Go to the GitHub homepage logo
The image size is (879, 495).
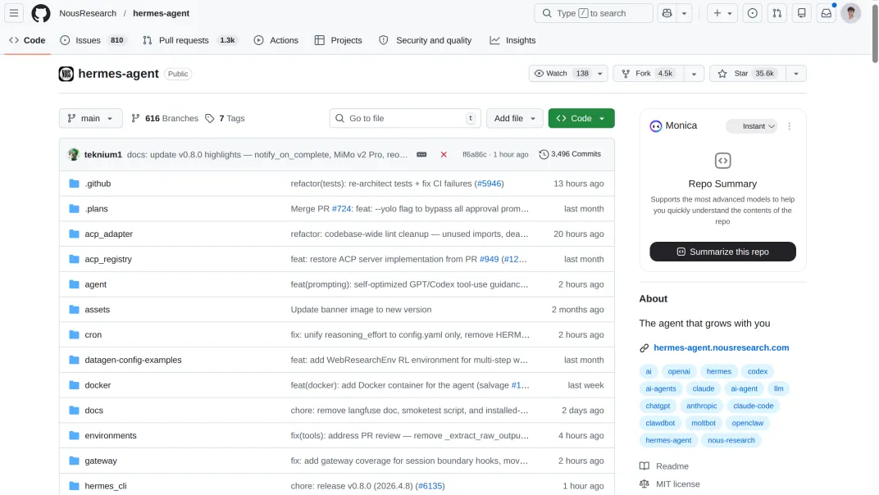click(x=40, y=13)
